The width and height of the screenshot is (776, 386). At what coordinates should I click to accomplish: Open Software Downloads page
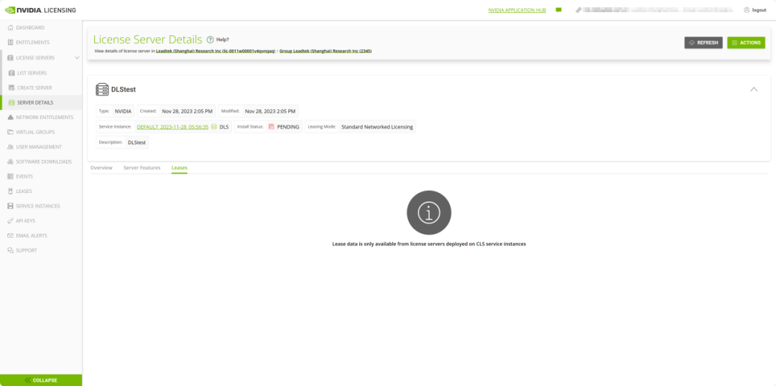(x=44, y=161)
